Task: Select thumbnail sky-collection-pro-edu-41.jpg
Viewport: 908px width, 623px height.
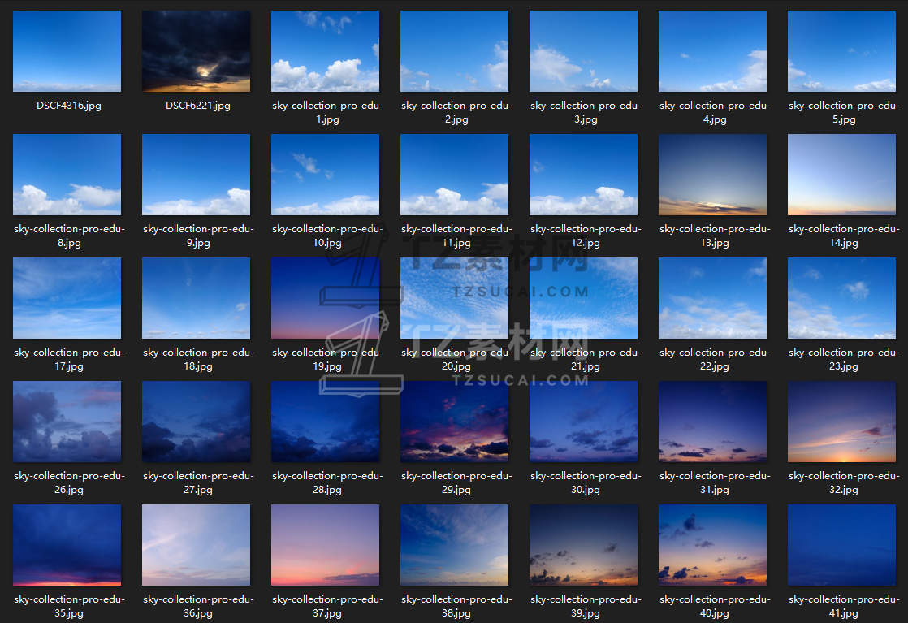Action: tap(842, 545)
